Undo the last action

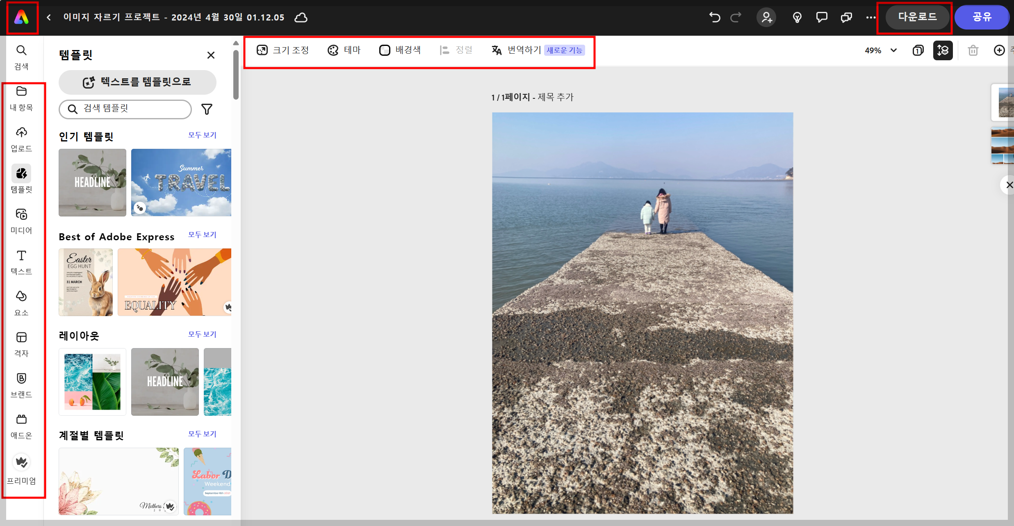pos(714,17)
